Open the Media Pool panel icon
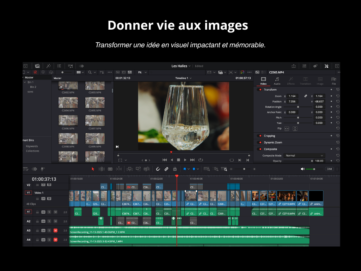 coord(37,66)
